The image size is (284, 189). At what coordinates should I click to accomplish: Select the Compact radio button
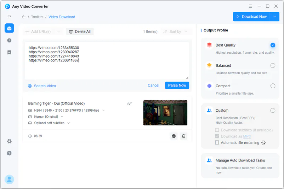(273, 86)
